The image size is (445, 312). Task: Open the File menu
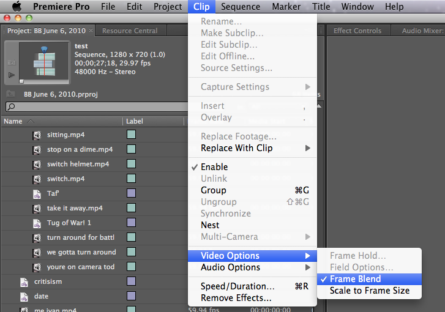tap(108, 7)
